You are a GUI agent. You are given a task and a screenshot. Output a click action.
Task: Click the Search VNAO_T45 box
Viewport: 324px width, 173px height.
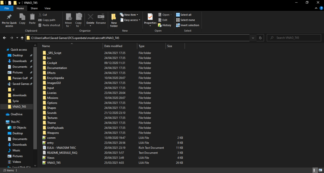tap(294, 38)
